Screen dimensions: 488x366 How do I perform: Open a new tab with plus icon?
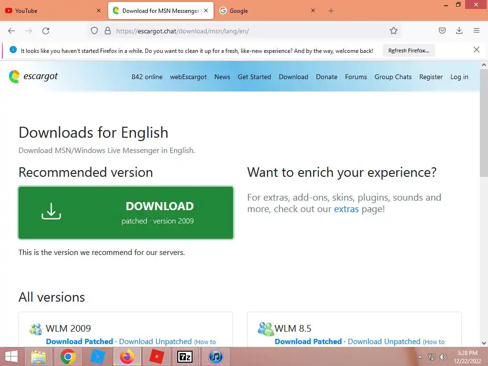[x=331, y=11]
